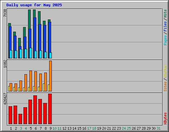This screenshot has height=132, width=169.
Task: Click the orange Sites legend label
Action: (x=165, y=86)
